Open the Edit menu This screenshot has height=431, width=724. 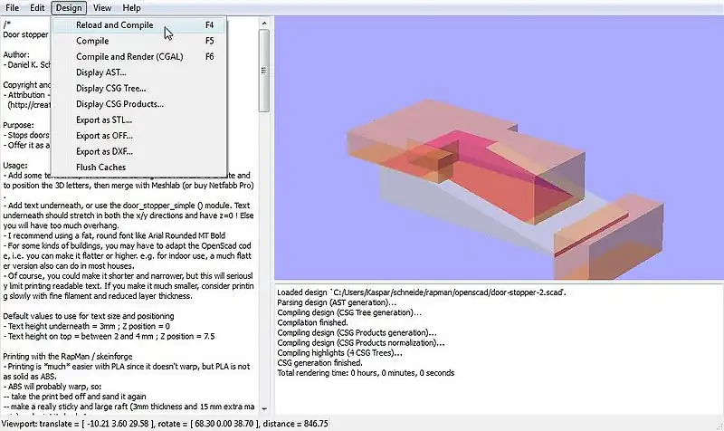(x=37, y=7)
